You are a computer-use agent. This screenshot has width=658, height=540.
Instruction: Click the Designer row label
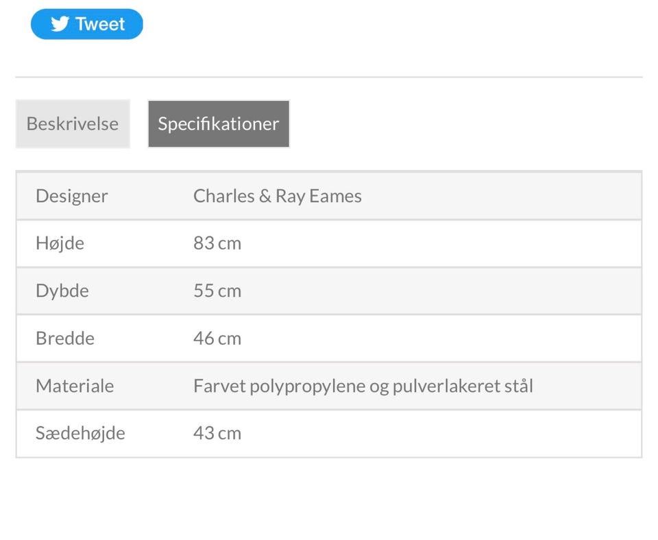[72, 196]
